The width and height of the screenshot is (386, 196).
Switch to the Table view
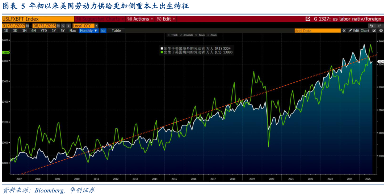point(116,31)
